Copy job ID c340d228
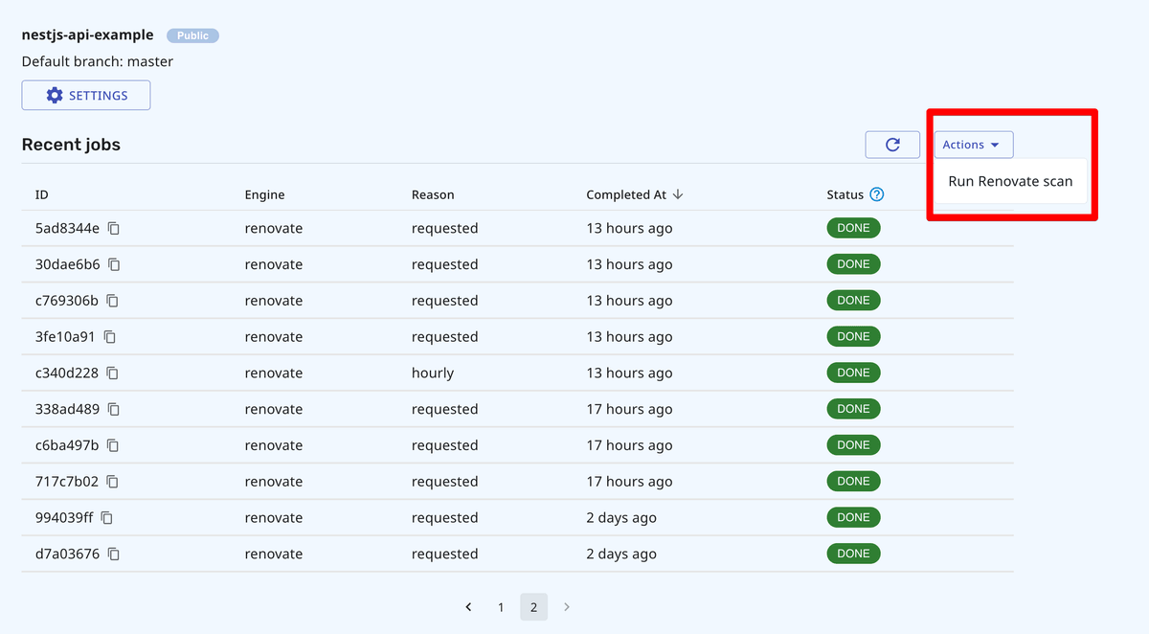The image size is (1149, 634). tap(113, 373)
